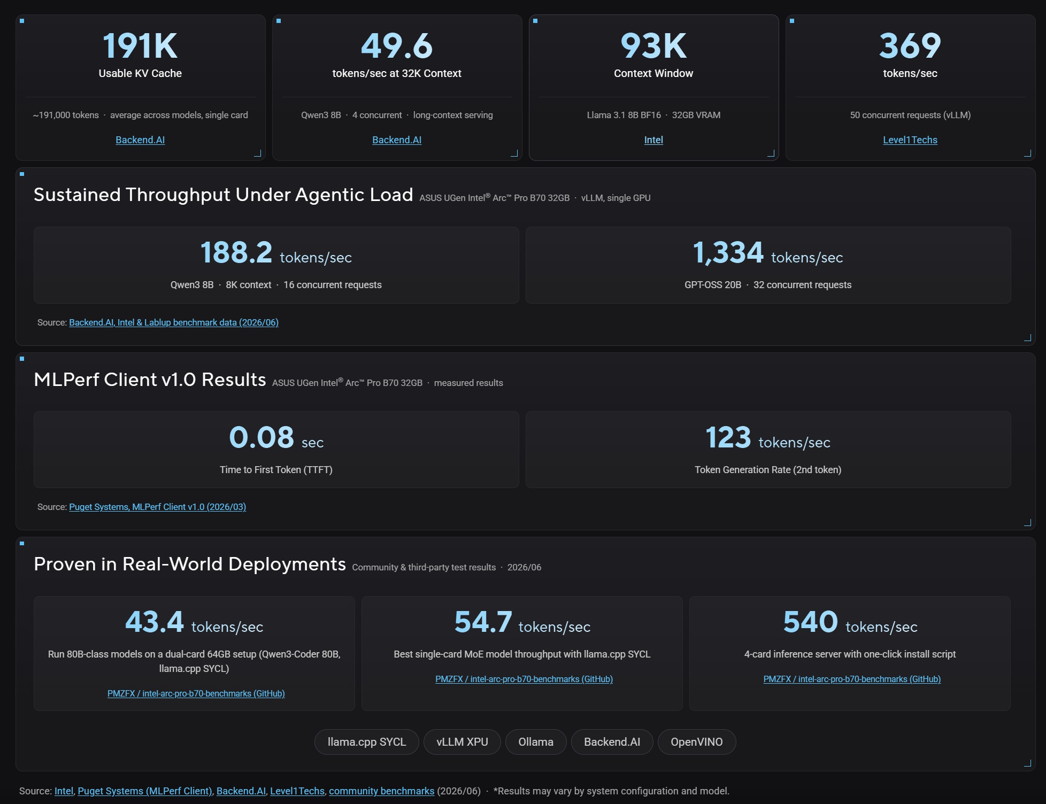The width and height of the screenshot is (1046, 804).
Task: Open footer Puget Systems (MLPerf Client) link
Action: [145, 791]
